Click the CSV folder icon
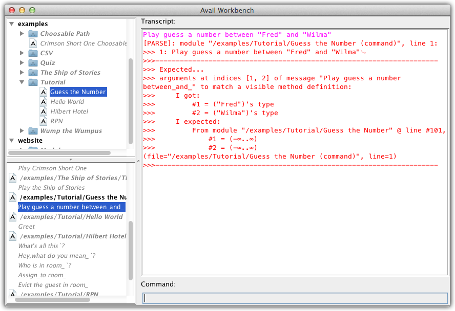 (x=33, y=53)
